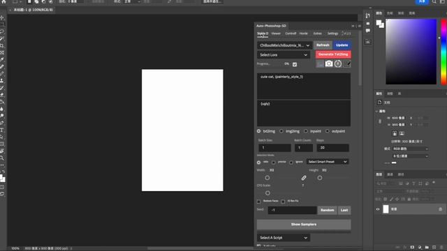Select the precise selection mode radio
The width and height of the screenshot is (447, 251).
coord(274,162)
